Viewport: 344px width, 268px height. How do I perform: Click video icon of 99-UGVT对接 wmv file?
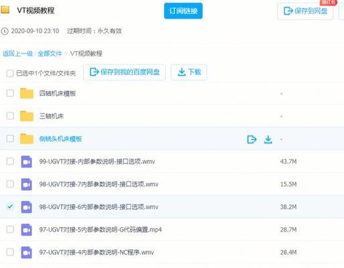[x=27, y=161]
